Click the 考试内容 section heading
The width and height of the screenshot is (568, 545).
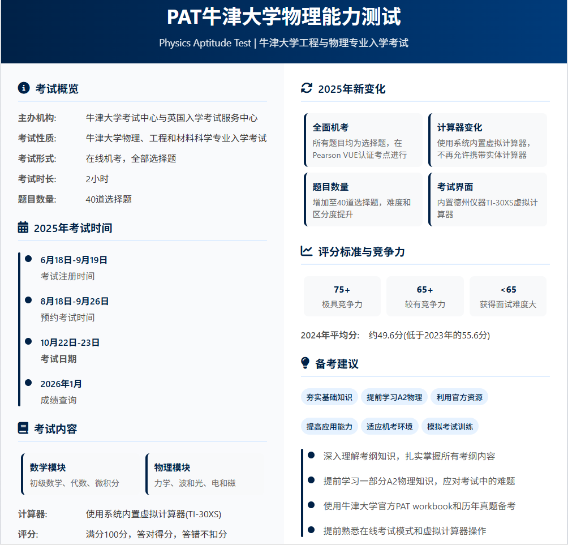click(55, 428)
